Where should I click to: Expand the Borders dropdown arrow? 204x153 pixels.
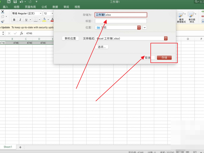click(40, 20)
